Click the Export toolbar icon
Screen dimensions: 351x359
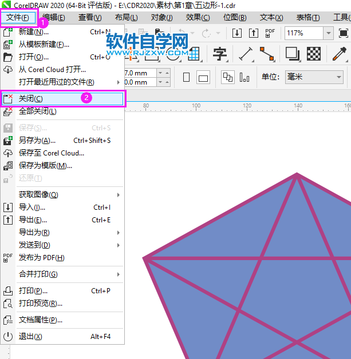coord(254,33)
